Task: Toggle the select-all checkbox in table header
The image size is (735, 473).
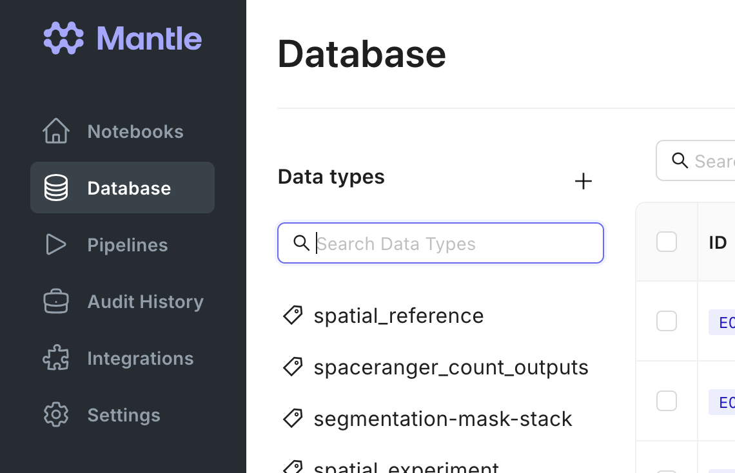Action: tap(666, 242)
